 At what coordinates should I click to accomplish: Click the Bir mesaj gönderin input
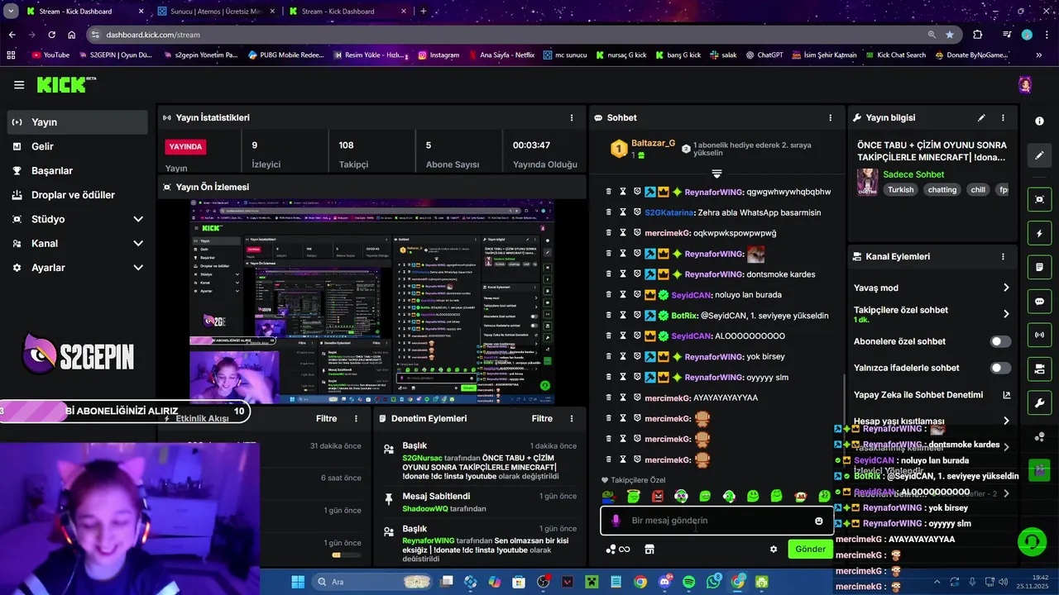[x=716, y=521]
